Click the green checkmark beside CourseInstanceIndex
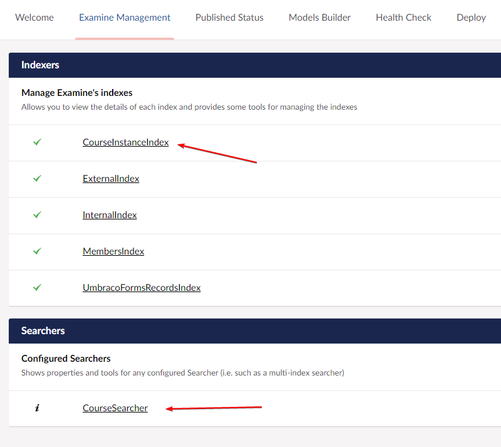The width and height of the screenshot is (501, 447). [37, 142]
